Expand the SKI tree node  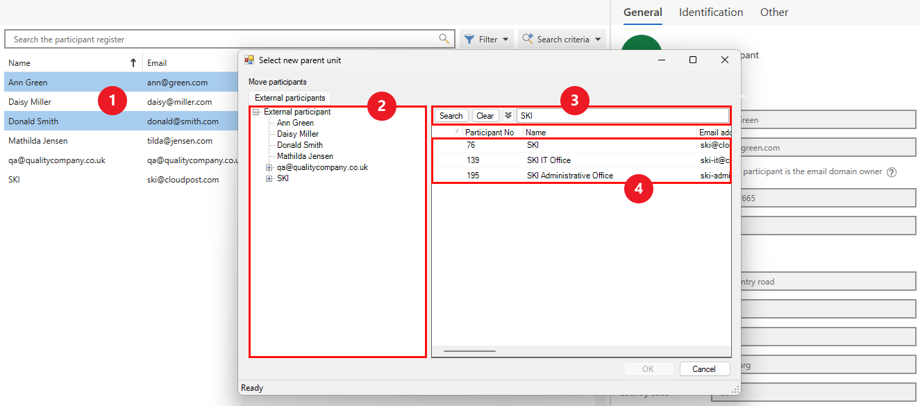269,179
